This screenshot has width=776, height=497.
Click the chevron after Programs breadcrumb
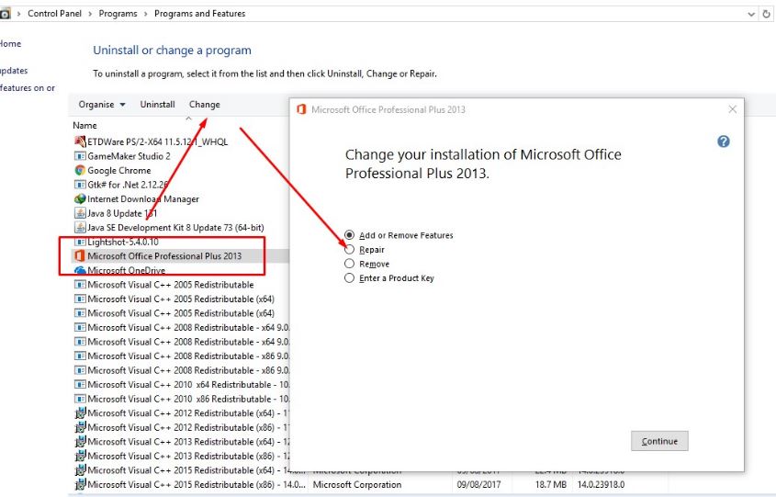145,14
